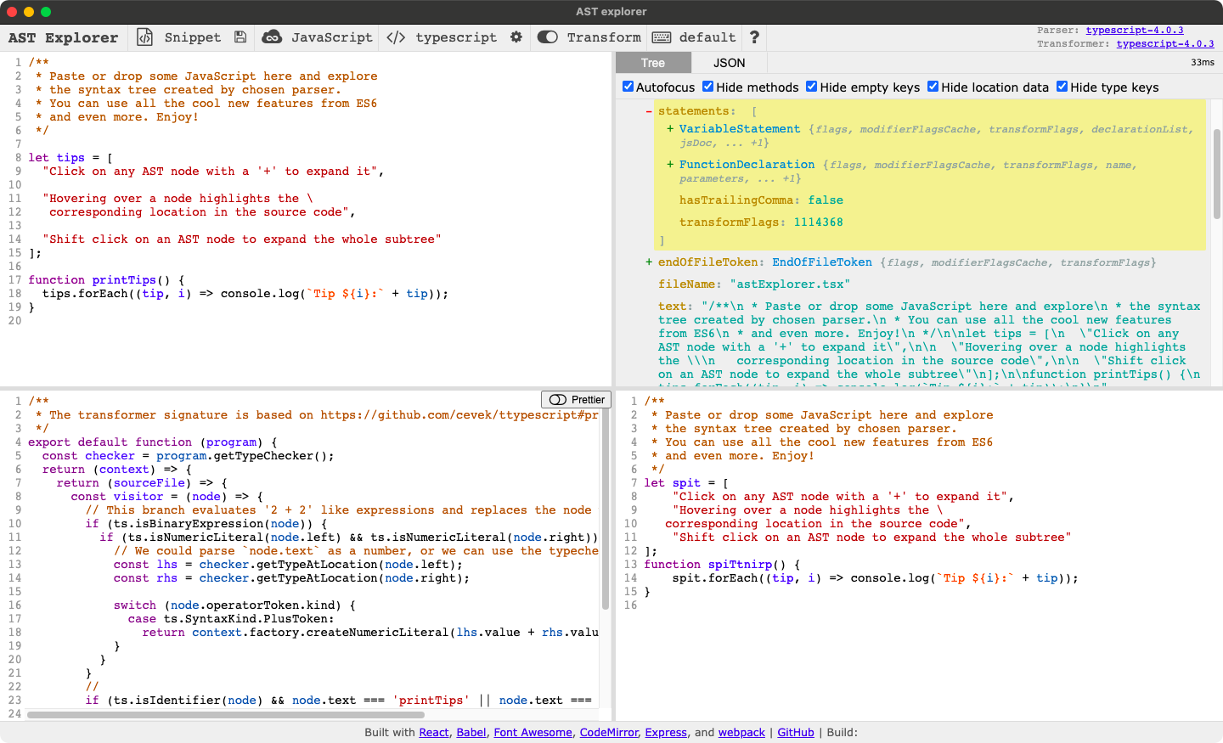This screenshot has height=743, width=1223.
Task: Toggle the Hide location data checkbox
Action: 933,87
